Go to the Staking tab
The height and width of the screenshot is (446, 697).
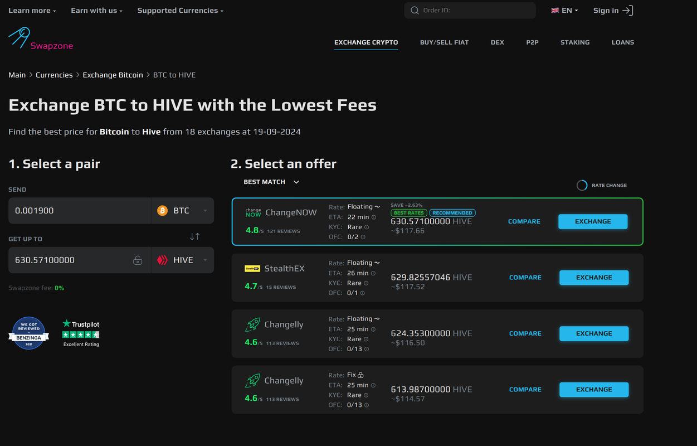click(575, 42)
